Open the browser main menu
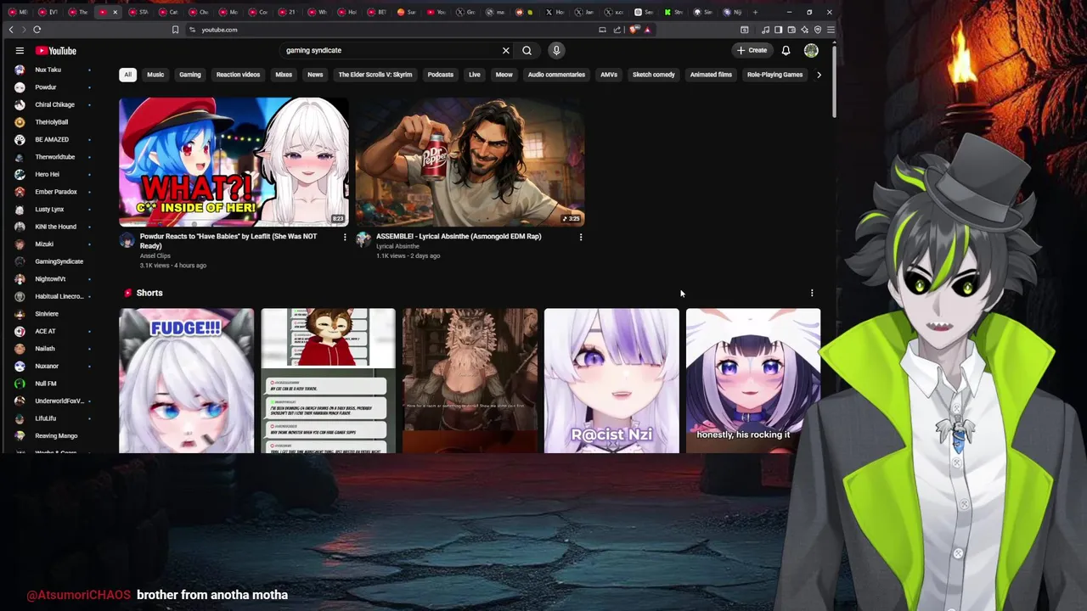This screenshot has width=1087, height=611. [x=831, y=30]
